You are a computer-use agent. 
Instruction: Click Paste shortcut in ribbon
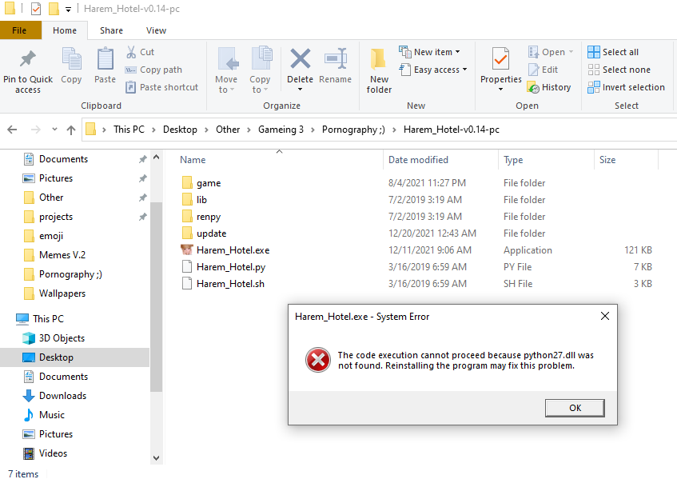(x=161, y=87)
